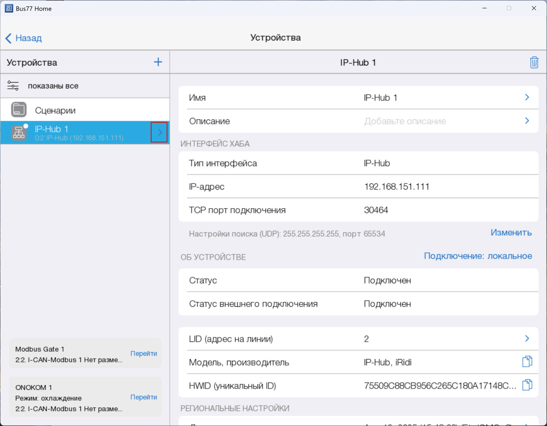The image size is (547, 426).
Task: Open the Имя field chevron
Action: click(x=527, y=97)
